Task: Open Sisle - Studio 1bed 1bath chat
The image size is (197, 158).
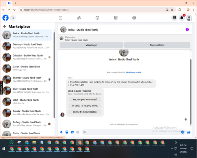Action: pyautogui.click(x=27, y=90)
